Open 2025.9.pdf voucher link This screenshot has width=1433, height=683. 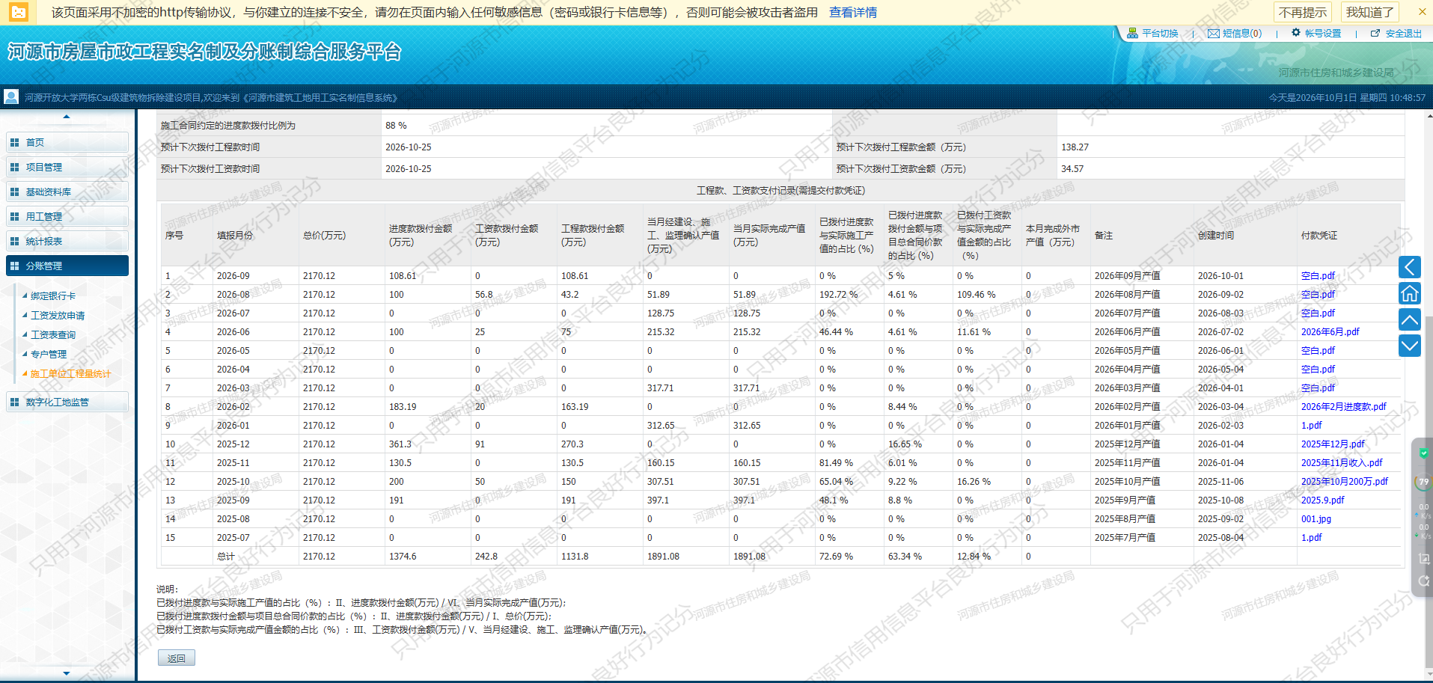pyautogui.click(x=1322, y=500)
